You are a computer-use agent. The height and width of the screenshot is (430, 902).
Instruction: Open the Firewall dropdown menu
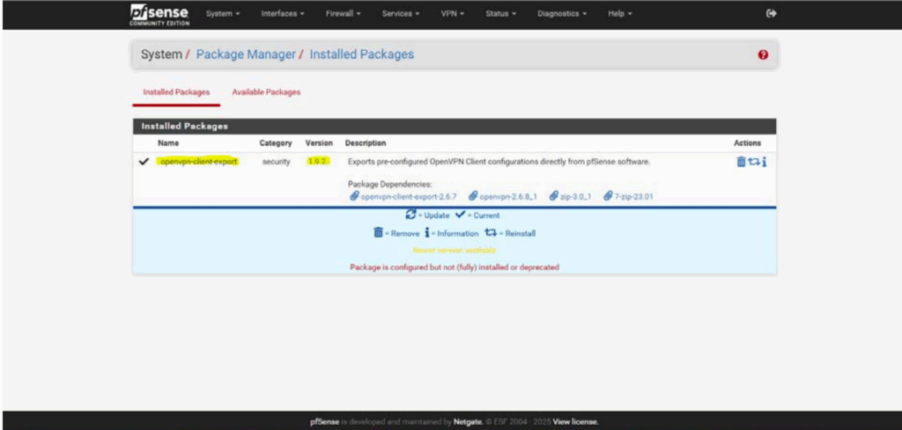tap(343, 14)
